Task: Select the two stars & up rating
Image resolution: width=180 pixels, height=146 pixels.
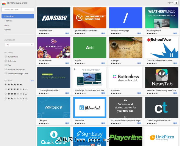Action: point(6,98)
